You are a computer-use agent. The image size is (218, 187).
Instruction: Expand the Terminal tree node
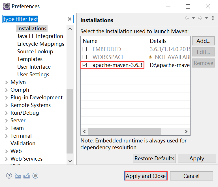(6, 136)
